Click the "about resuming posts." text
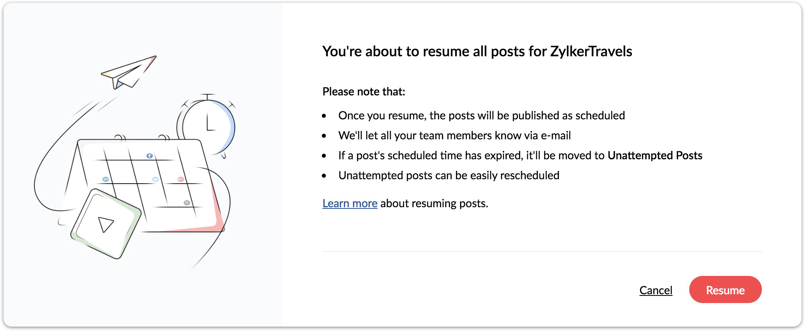The image size is (805, 331). click(x=434, y=204)
